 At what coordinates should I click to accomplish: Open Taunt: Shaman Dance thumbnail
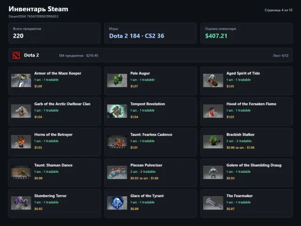point(21,172)
